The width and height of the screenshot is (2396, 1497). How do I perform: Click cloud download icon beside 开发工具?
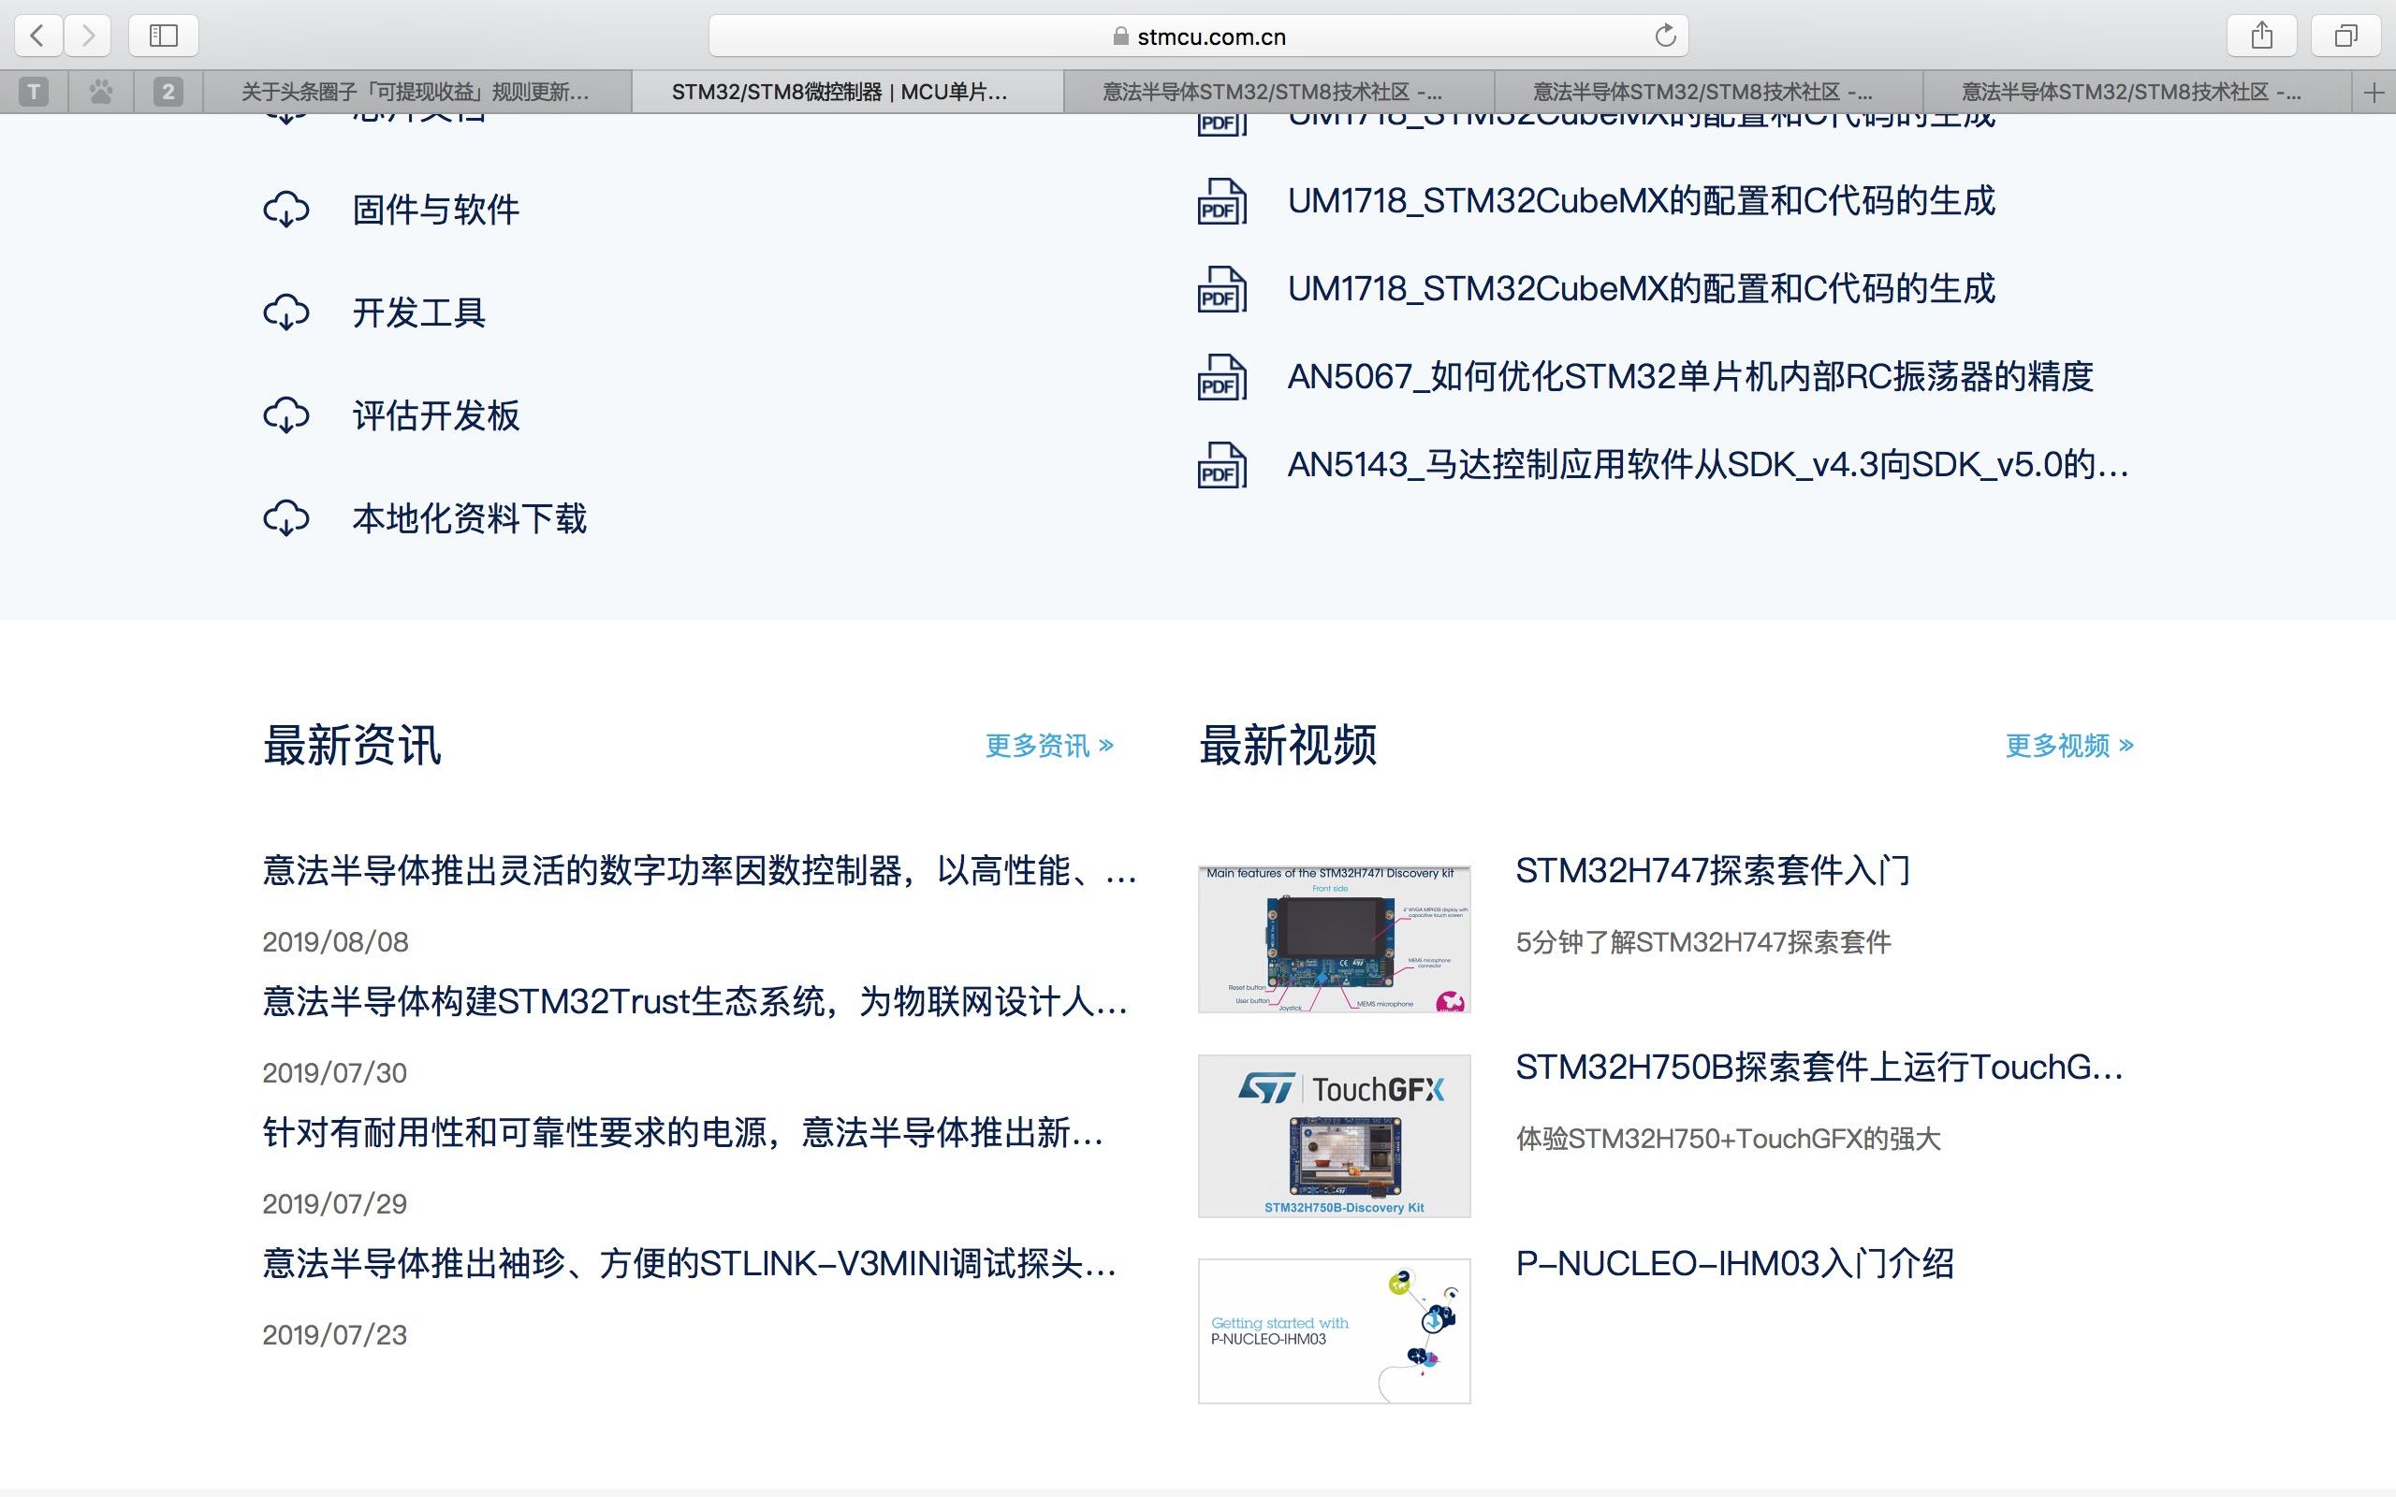pos(286,312)
